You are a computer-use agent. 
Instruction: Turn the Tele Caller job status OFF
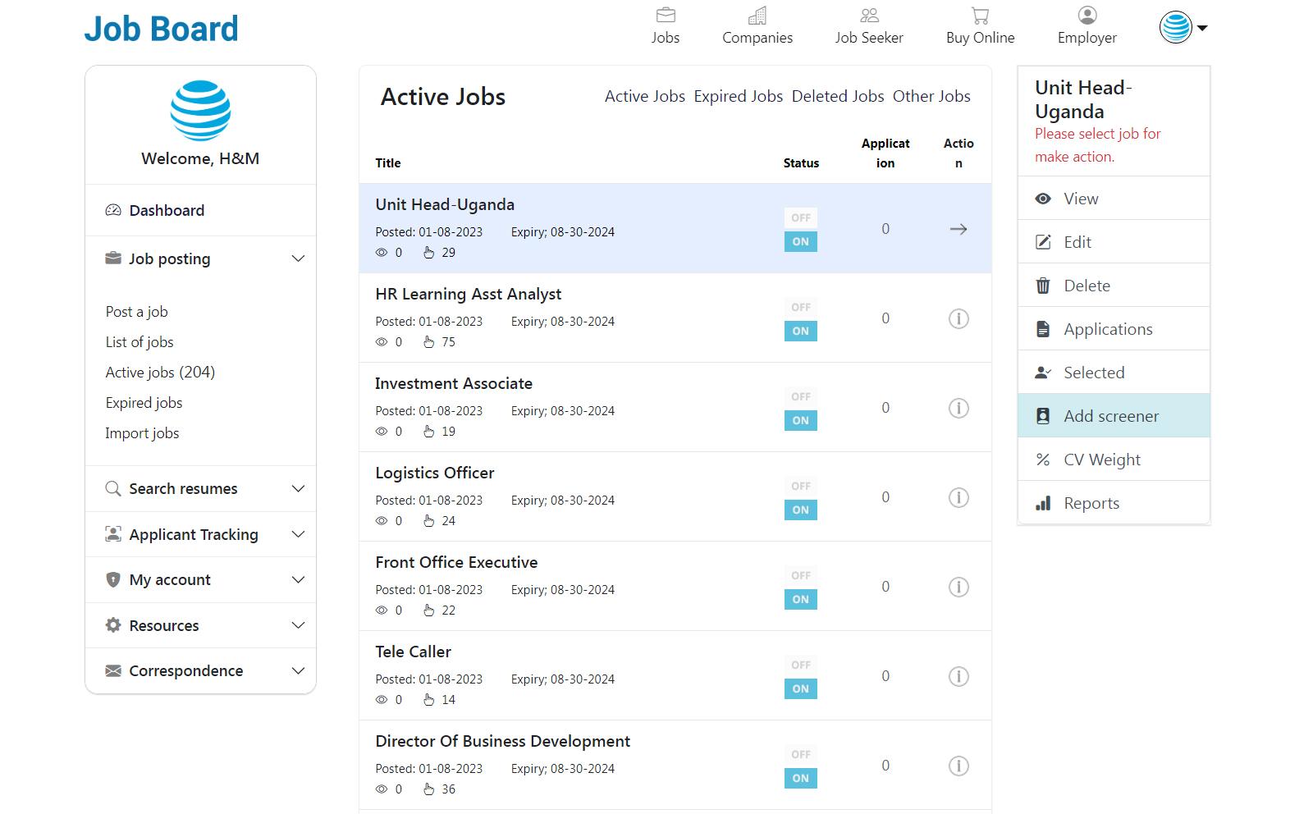tap(800, 665)
